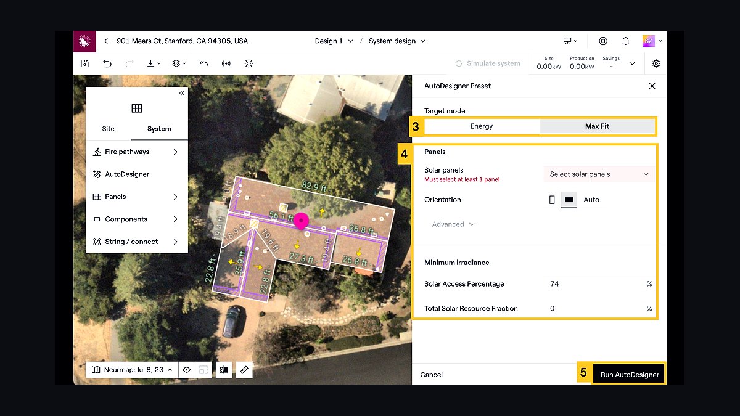Select Max Fit target mode
740x416 pixels.
tap(597, 126)
